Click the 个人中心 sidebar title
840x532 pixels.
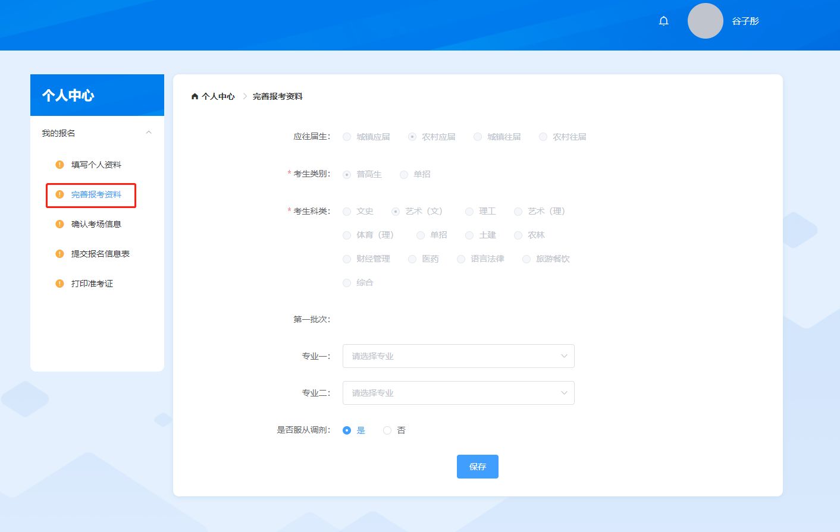click(68, 95)
